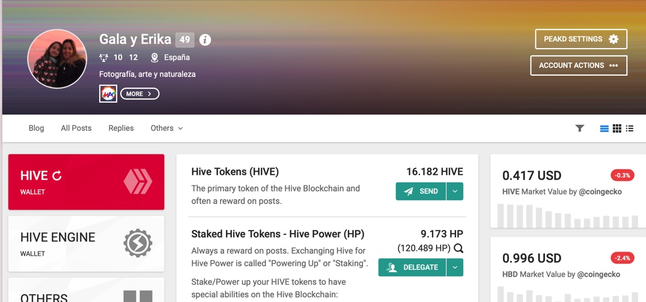Open the ACCOUNT ACTIONS button
This screenshot has width=646, height=302.
(x=579, y=65)
